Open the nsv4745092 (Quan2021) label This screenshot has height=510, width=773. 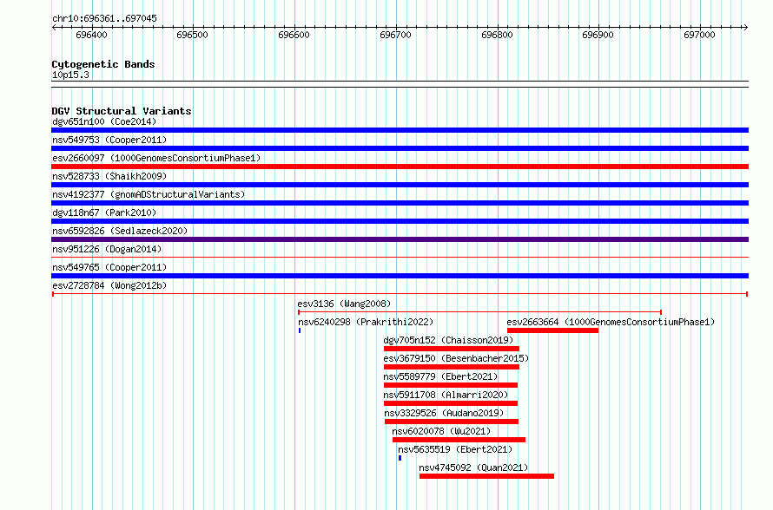(473, 467)
